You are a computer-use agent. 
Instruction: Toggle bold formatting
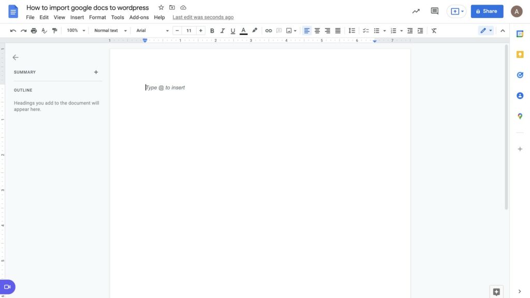(212, 30)
